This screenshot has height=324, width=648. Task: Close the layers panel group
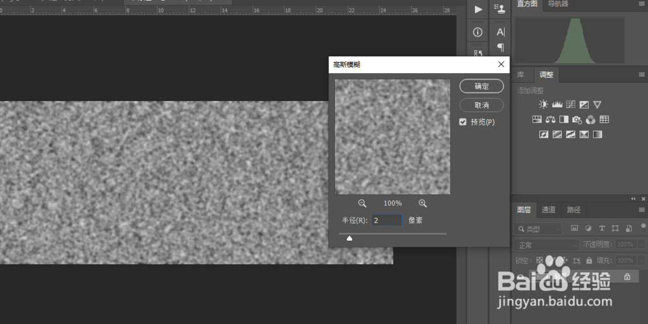643,199
